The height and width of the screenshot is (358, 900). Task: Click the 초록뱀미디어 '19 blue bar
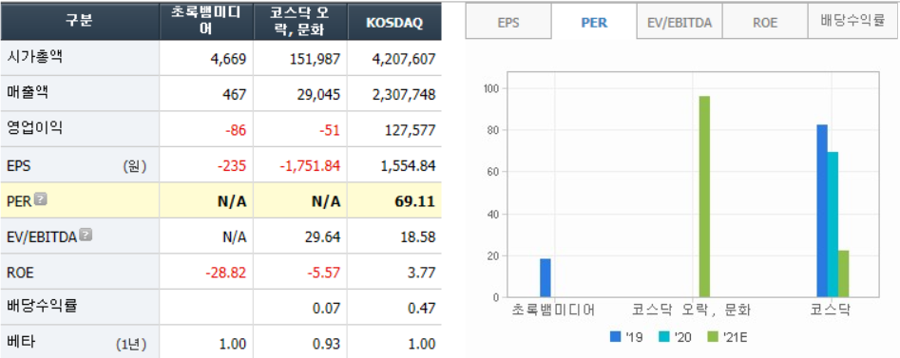[x=546, y=277]
